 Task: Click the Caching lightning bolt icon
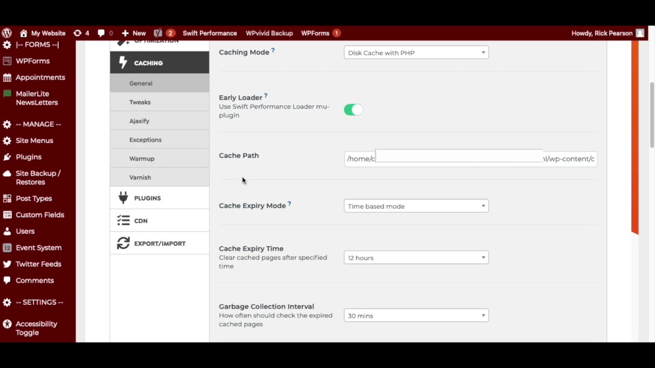click(123, 62)
